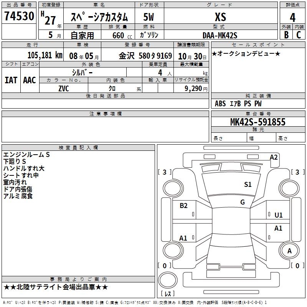Click the A1 mark beneath the B2 dent
The height and width of the screenshot is (307, 307).
pos(183,238)
